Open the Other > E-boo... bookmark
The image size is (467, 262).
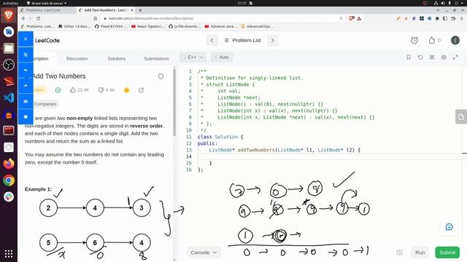point(74,26)
